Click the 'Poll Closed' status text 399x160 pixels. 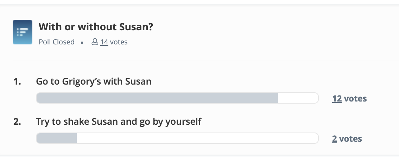tap(57, 42)
